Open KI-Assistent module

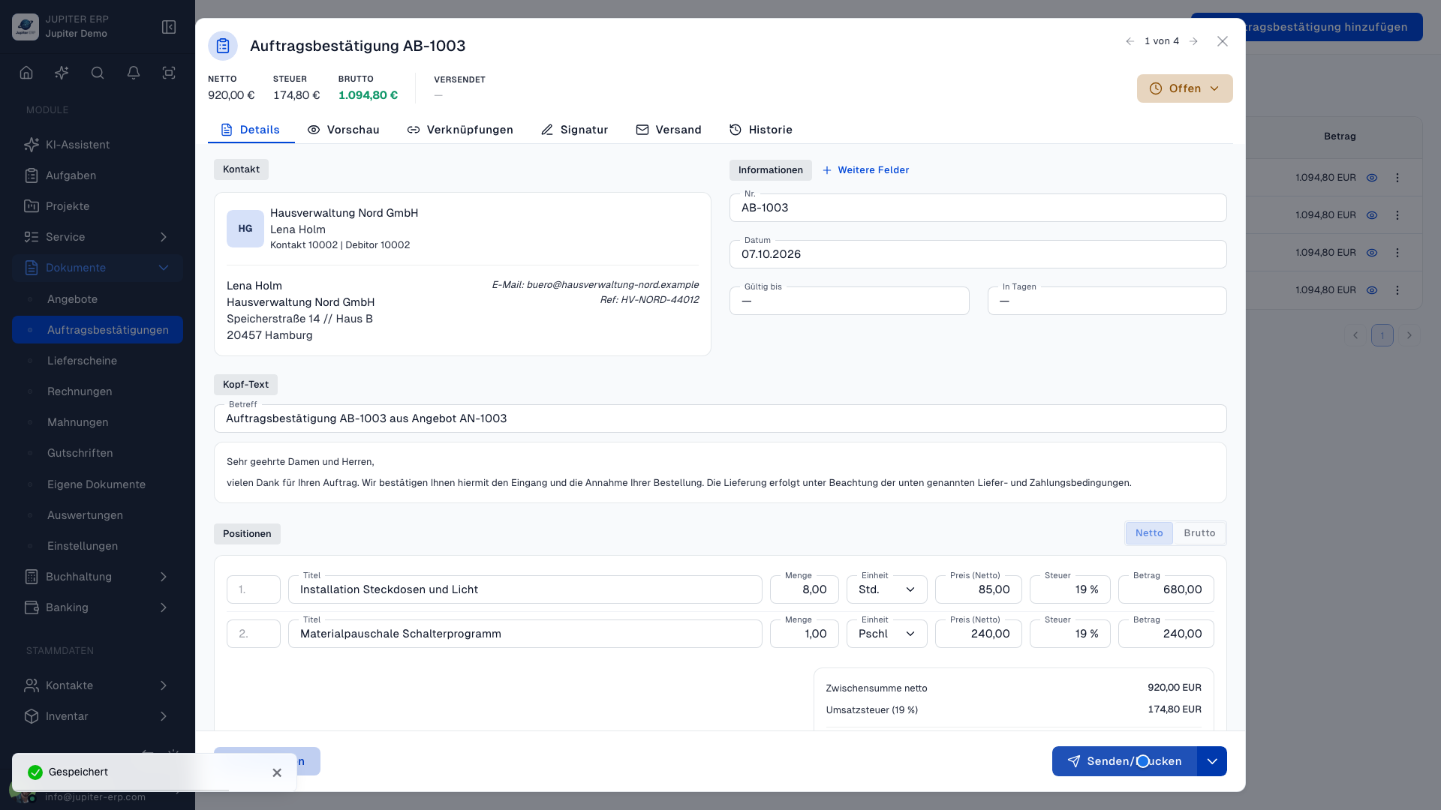tap(98, 145)
